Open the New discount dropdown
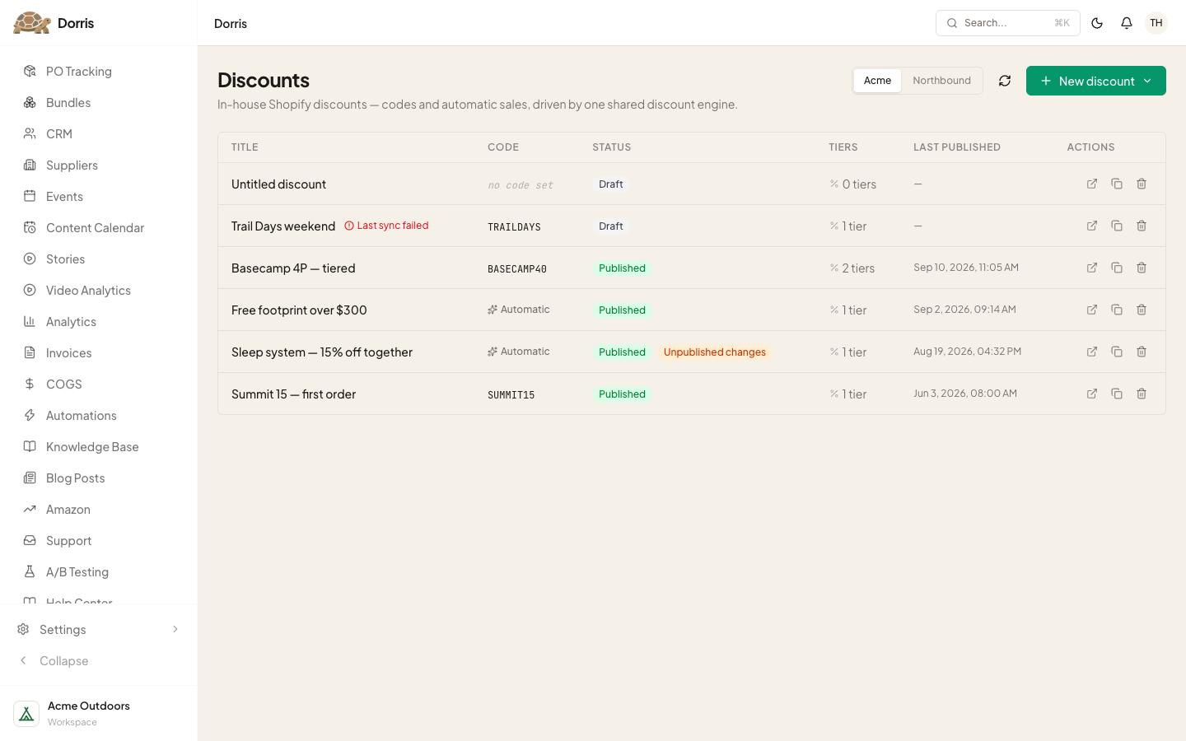 1096,81
